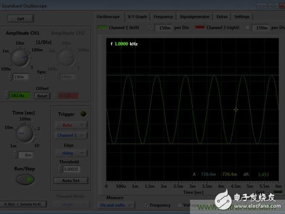Viewport: 285px width, 214px height.
Task: Open the Signalgenerator tab
Action: tap(195, 17)
